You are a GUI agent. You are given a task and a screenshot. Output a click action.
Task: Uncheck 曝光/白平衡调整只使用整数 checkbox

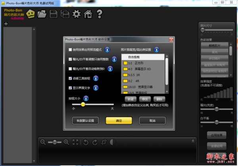[x=70, y=59]
